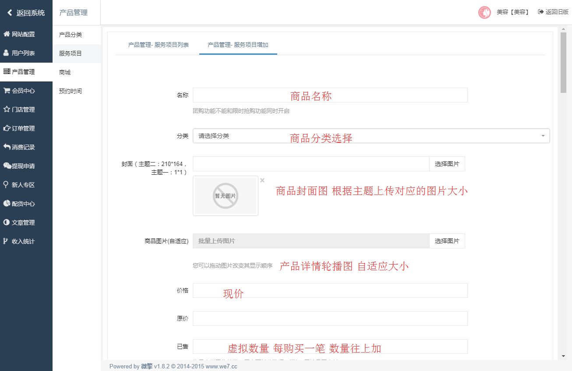Screen dimensions: 572x371
Task: Click the 产品管理 heading above the submenu
Action: [x=74, y=13]
